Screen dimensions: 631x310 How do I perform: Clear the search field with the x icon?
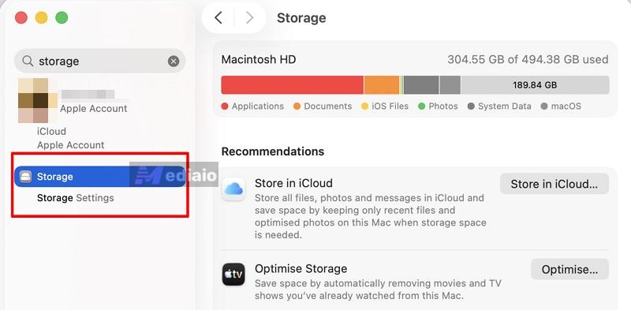[174, 62]
